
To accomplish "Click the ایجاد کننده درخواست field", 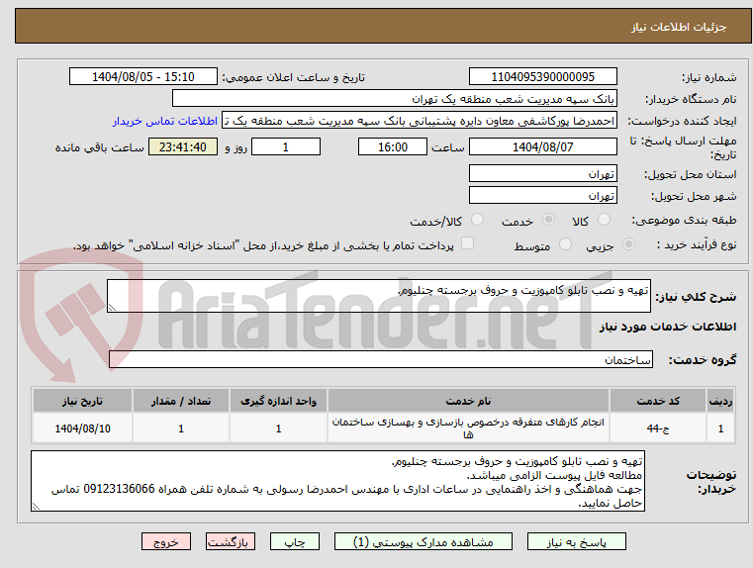I will click(420, 121).
